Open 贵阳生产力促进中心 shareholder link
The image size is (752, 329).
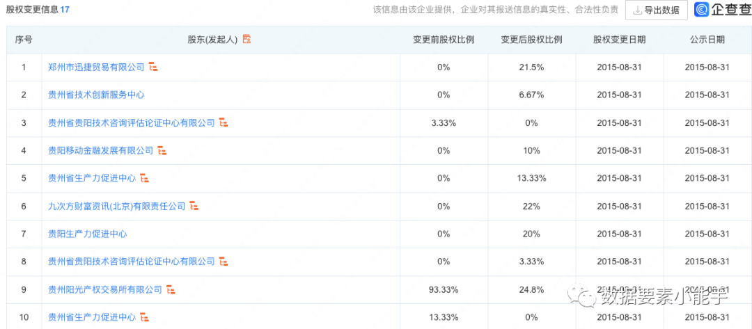[x=88, y=234]
